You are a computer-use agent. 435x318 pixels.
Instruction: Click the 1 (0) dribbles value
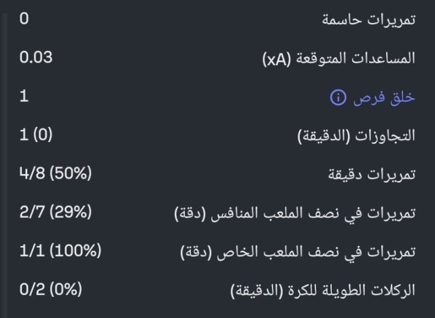(35, 135)
